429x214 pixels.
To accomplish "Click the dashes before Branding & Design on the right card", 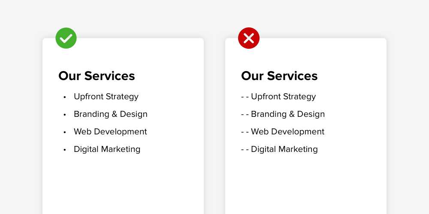I will coord(245,114).
